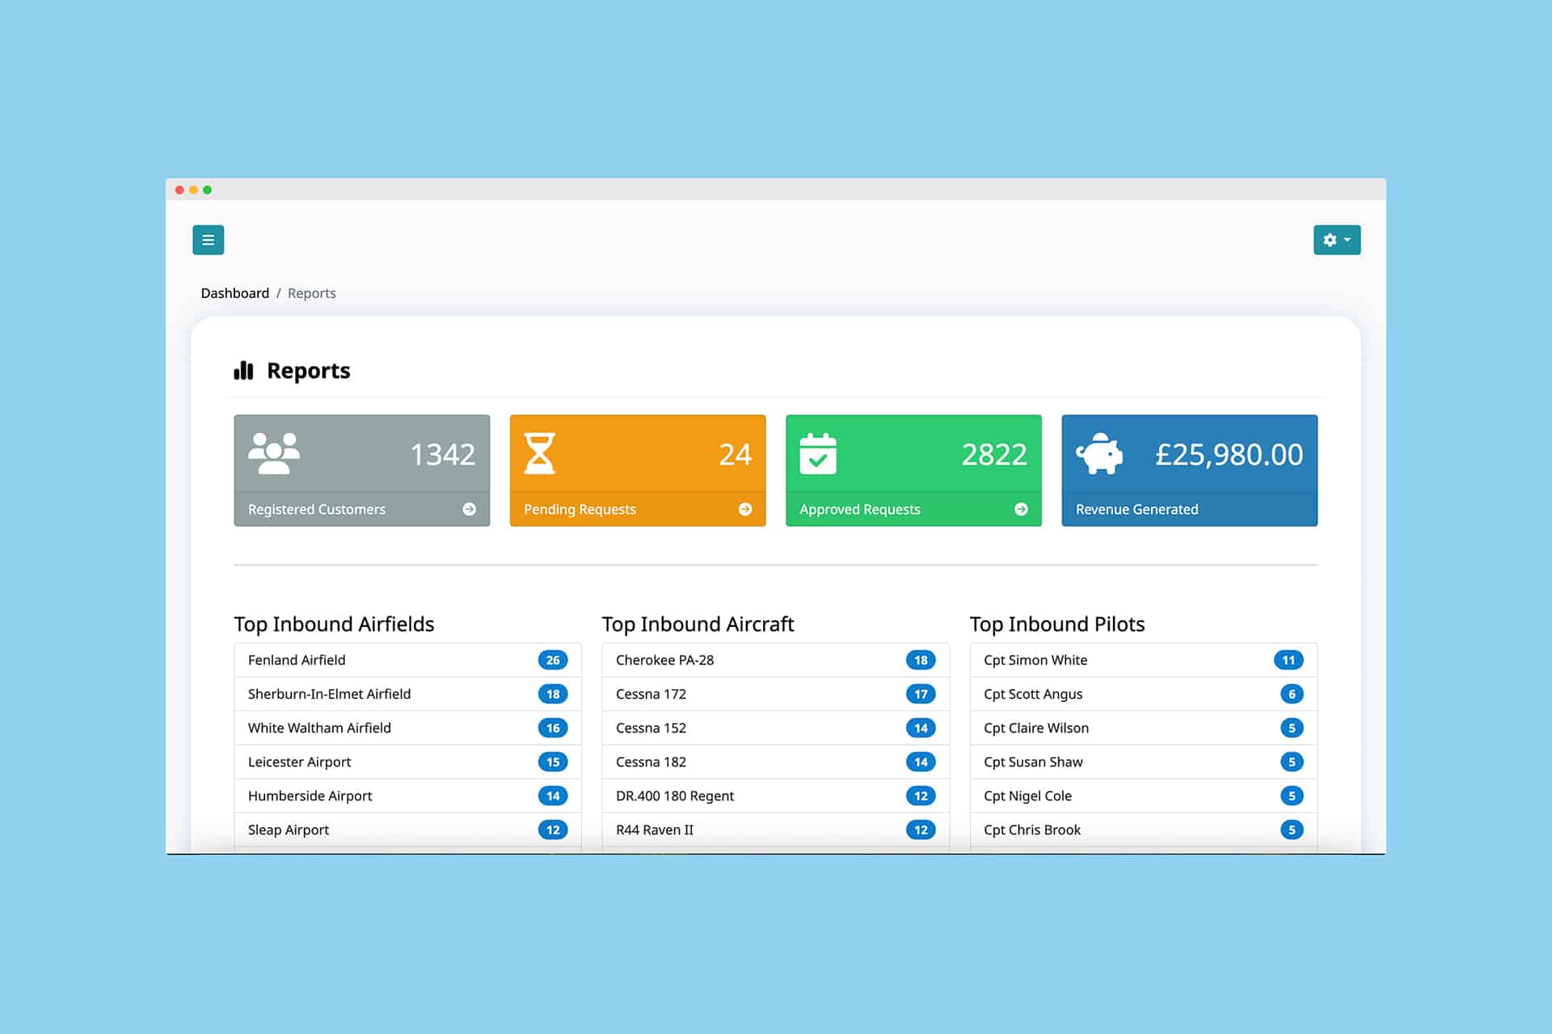
Task: Click the Pending Requests label
Action: 580,510
